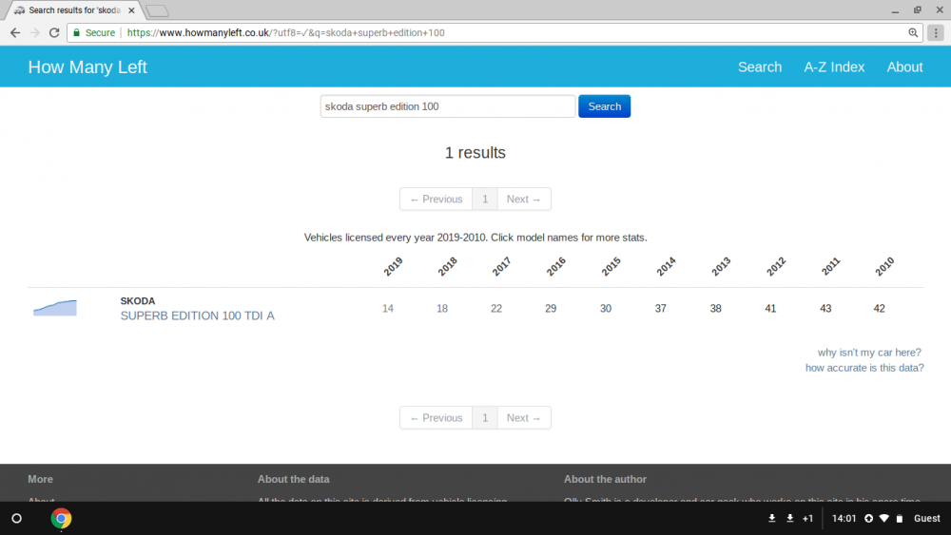Click the 2019 column header
951x535 pixels.
(393, 267)
